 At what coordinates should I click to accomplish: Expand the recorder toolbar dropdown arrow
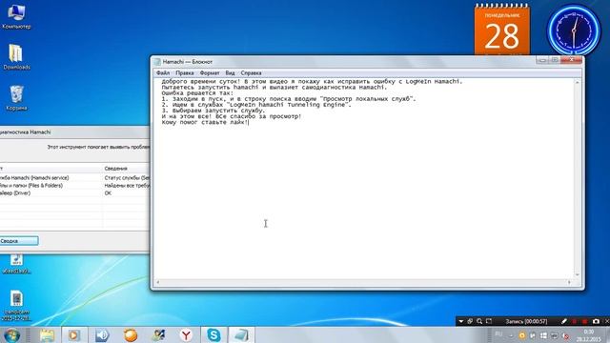point(461,321)
